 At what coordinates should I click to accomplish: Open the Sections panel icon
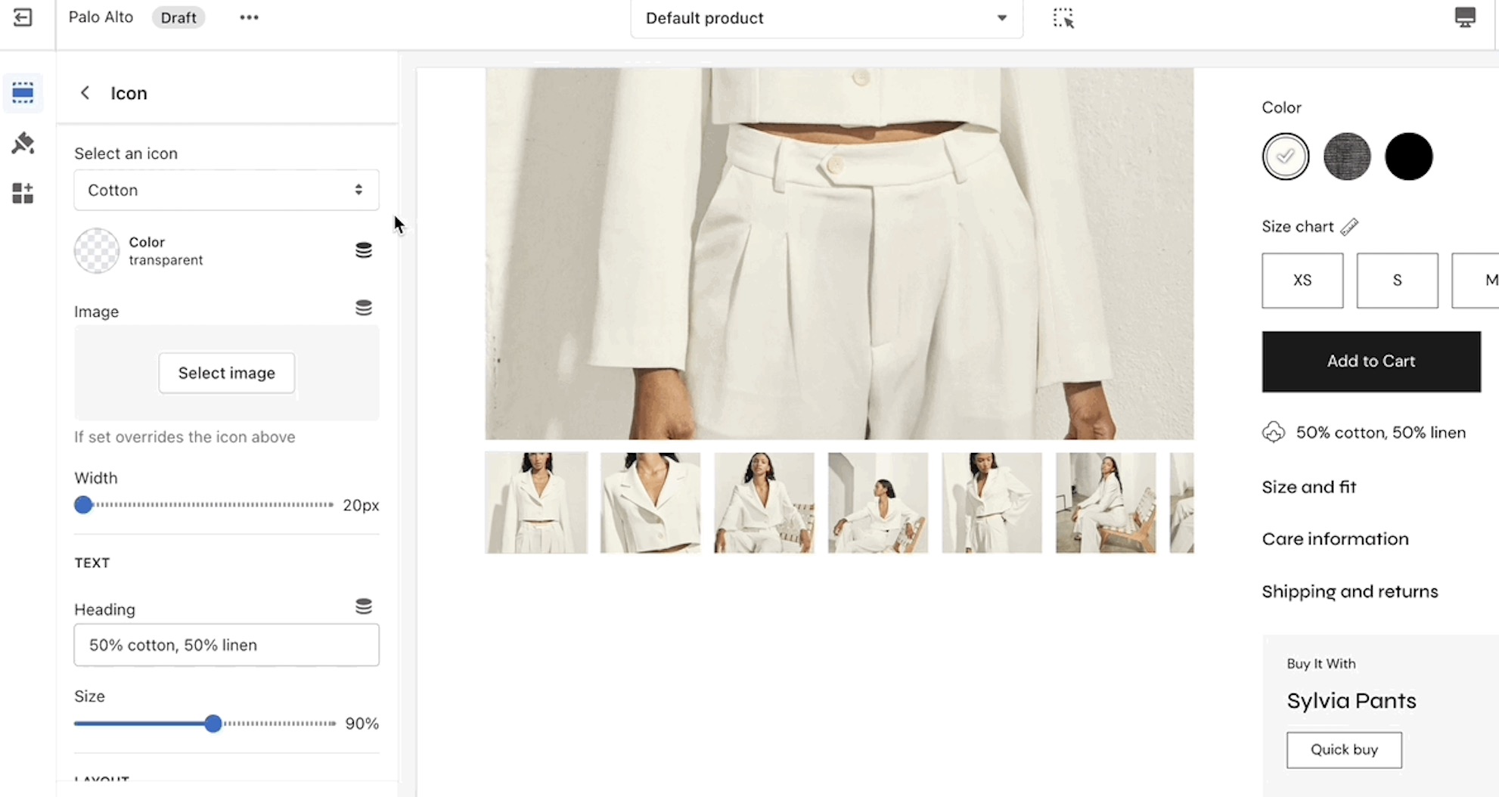23,93
